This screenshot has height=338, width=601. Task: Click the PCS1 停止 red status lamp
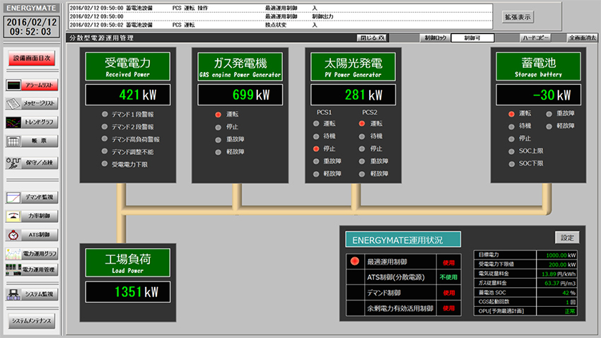[316, 148]
